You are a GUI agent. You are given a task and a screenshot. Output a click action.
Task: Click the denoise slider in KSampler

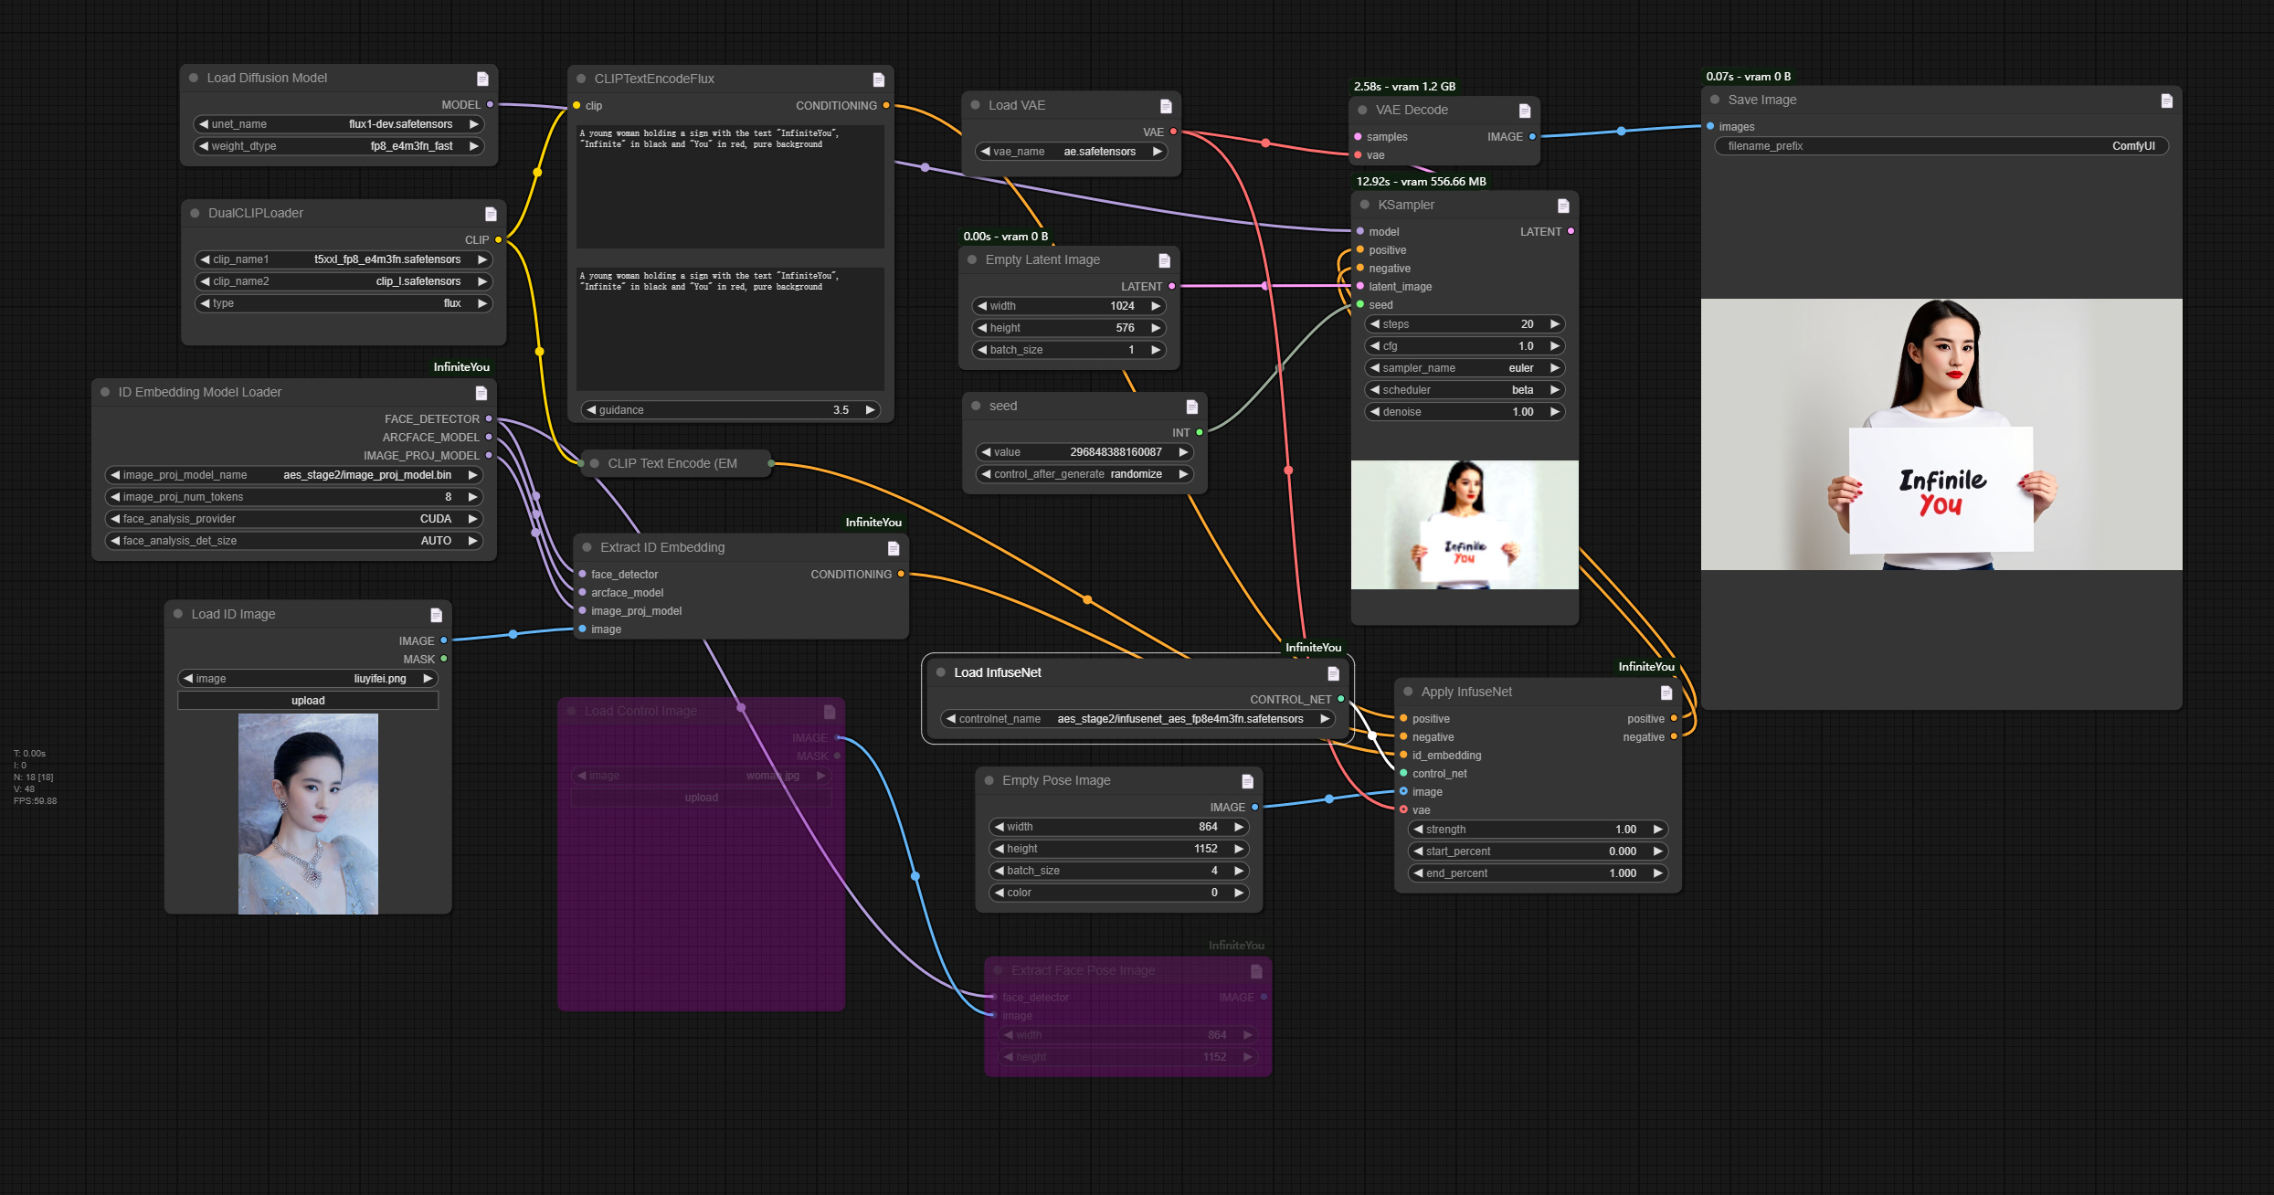1465,412
